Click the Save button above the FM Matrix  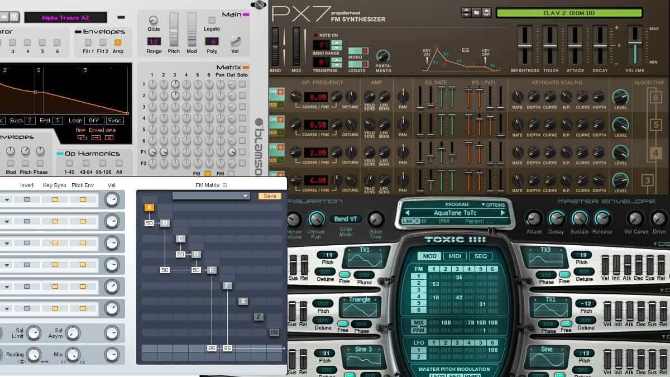[x=270, y=196]
